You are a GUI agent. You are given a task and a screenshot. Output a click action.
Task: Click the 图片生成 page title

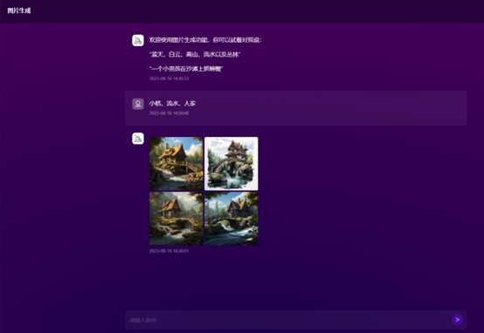pos(19,10)
